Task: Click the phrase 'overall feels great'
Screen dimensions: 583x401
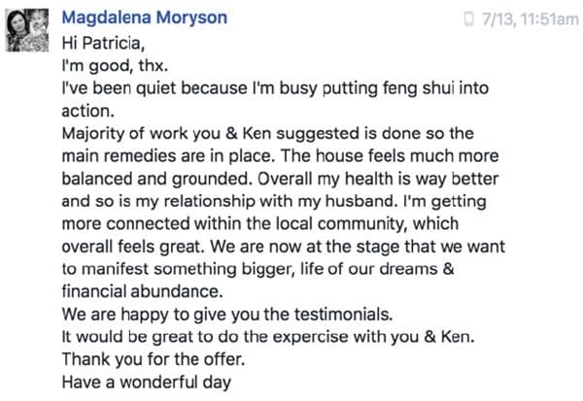Action: coord(133,247)
